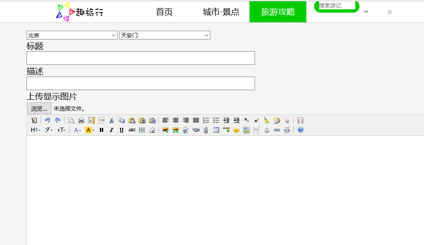Select all content with cursor icon

[x=287, y=120]
